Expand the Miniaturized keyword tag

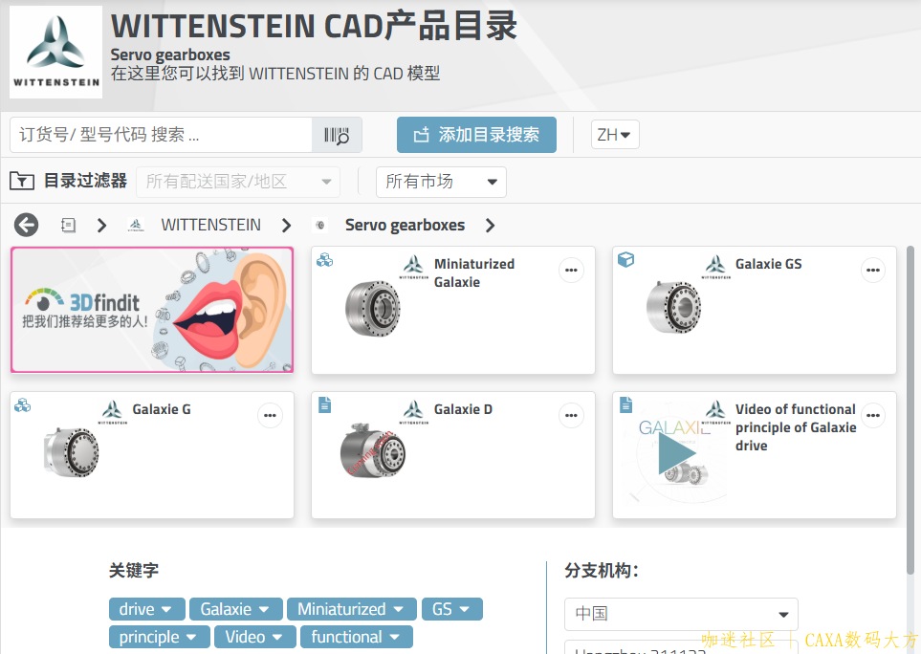351,609
